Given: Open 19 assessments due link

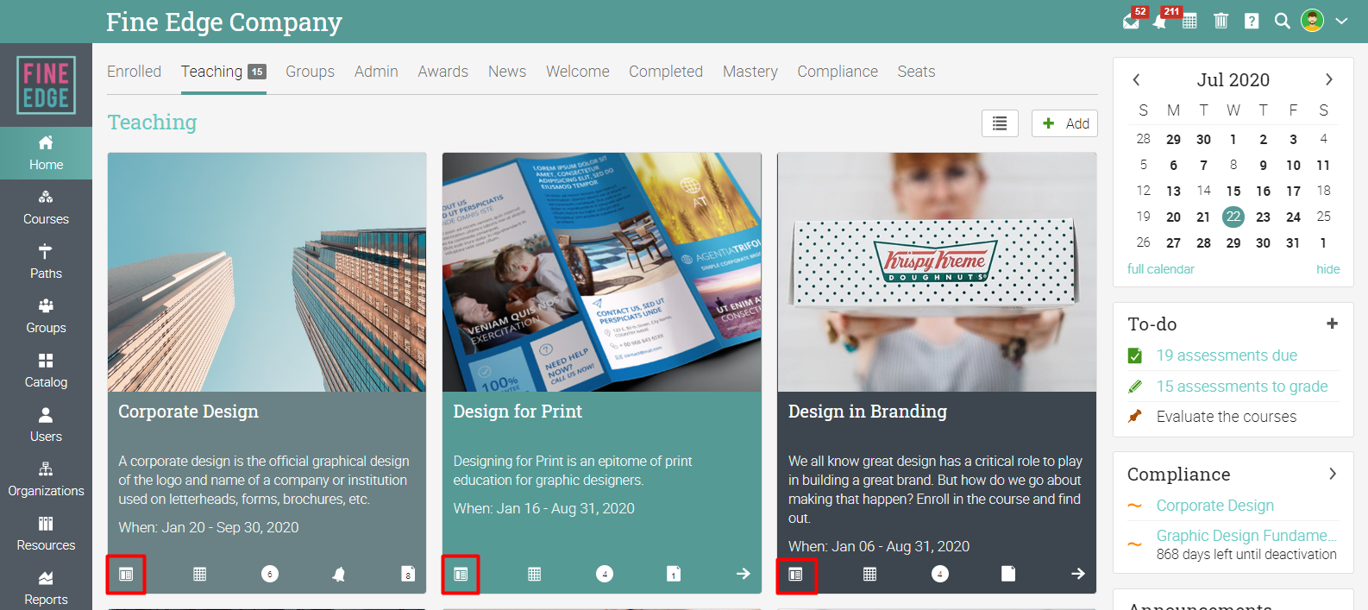Looking at the screenshot, I should click(x=1227, y=355).
